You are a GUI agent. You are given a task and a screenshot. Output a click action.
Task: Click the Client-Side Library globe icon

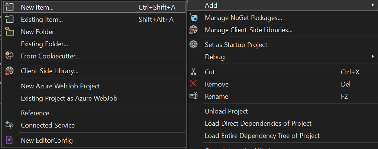pos(10,71)
